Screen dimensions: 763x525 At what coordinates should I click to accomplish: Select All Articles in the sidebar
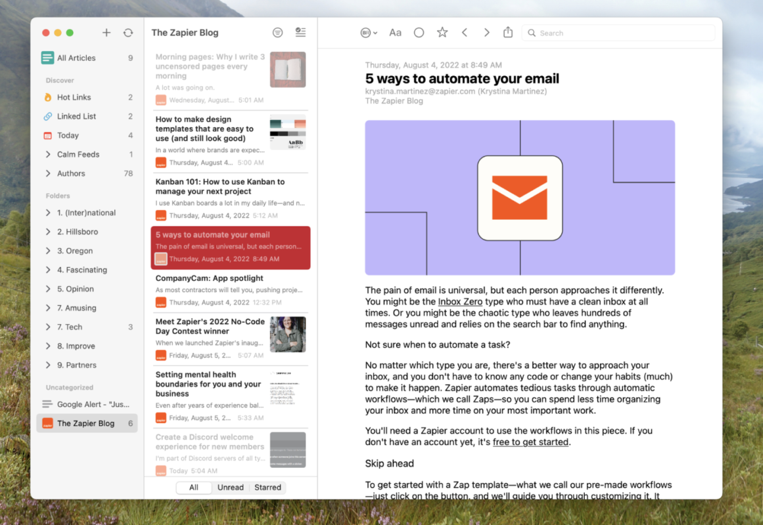tap(87, 58)
